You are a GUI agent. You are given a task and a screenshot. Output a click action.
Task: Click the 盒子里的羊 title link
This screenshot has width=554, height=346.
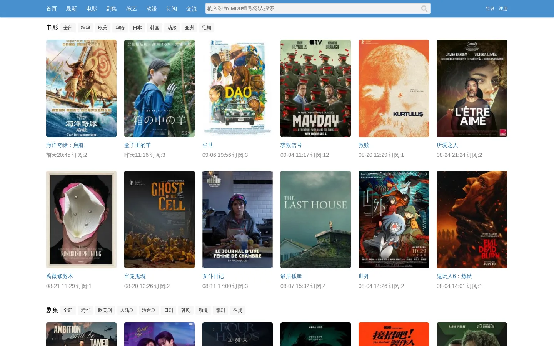point(138,145)
